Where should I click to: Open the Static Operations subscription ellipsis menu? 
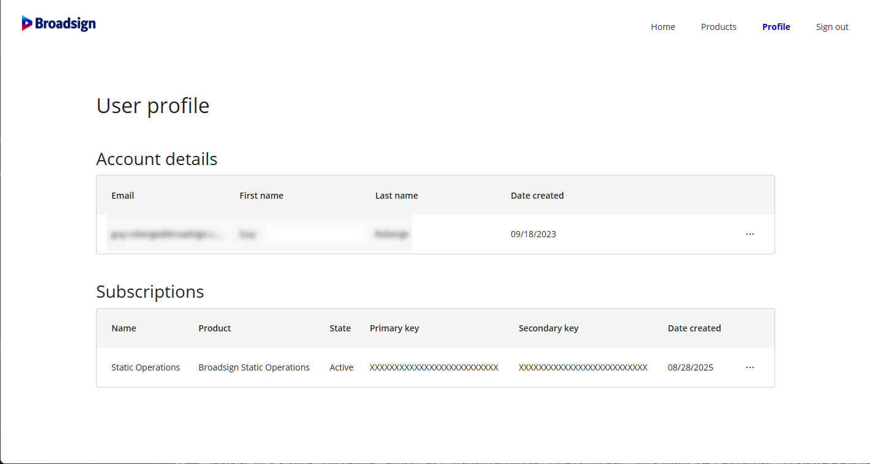[x=750, y=367]
